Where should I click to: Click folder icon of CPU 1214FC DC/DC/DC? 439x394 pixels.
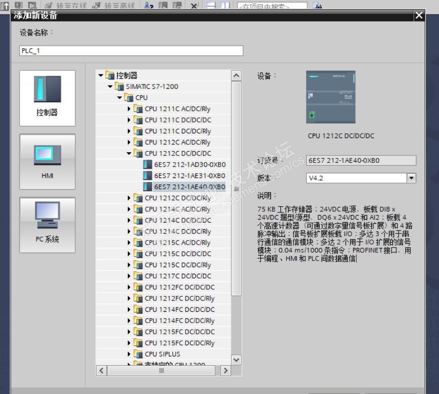coord(138,309)
